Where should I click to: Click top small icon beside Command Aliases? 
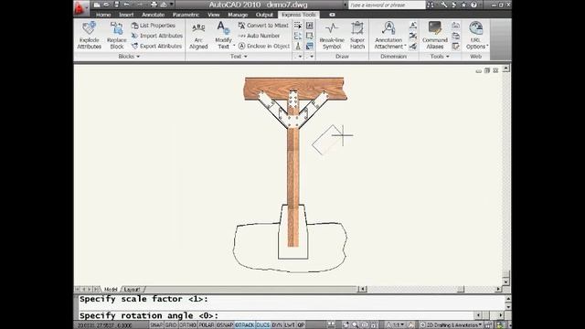(455, 26)
